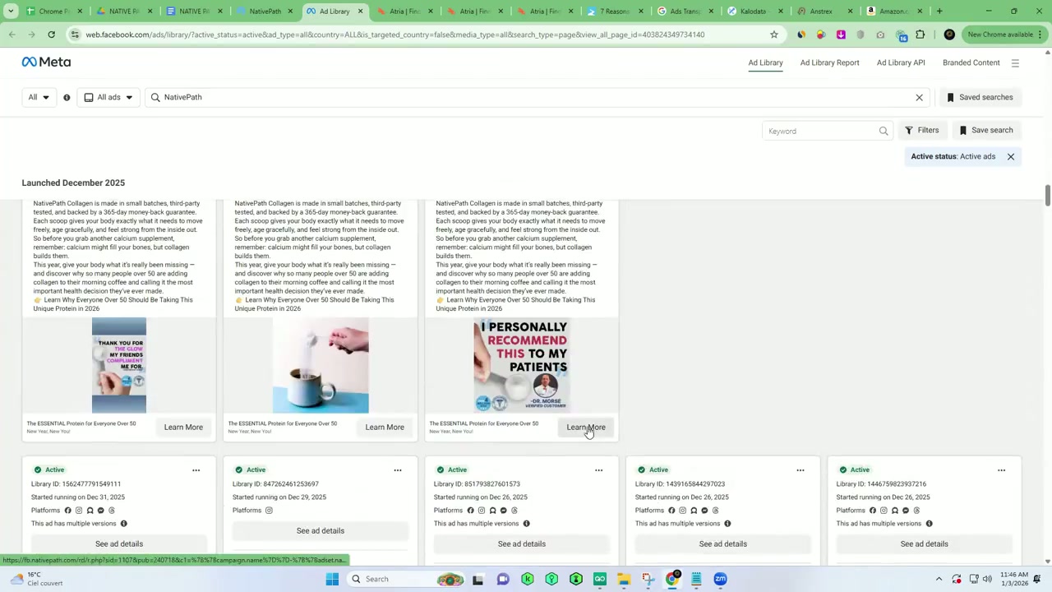The width and height of the screenshot is (1052, 592).
Task: Open Filters using the funnel icon
Action: click(909, 130)
